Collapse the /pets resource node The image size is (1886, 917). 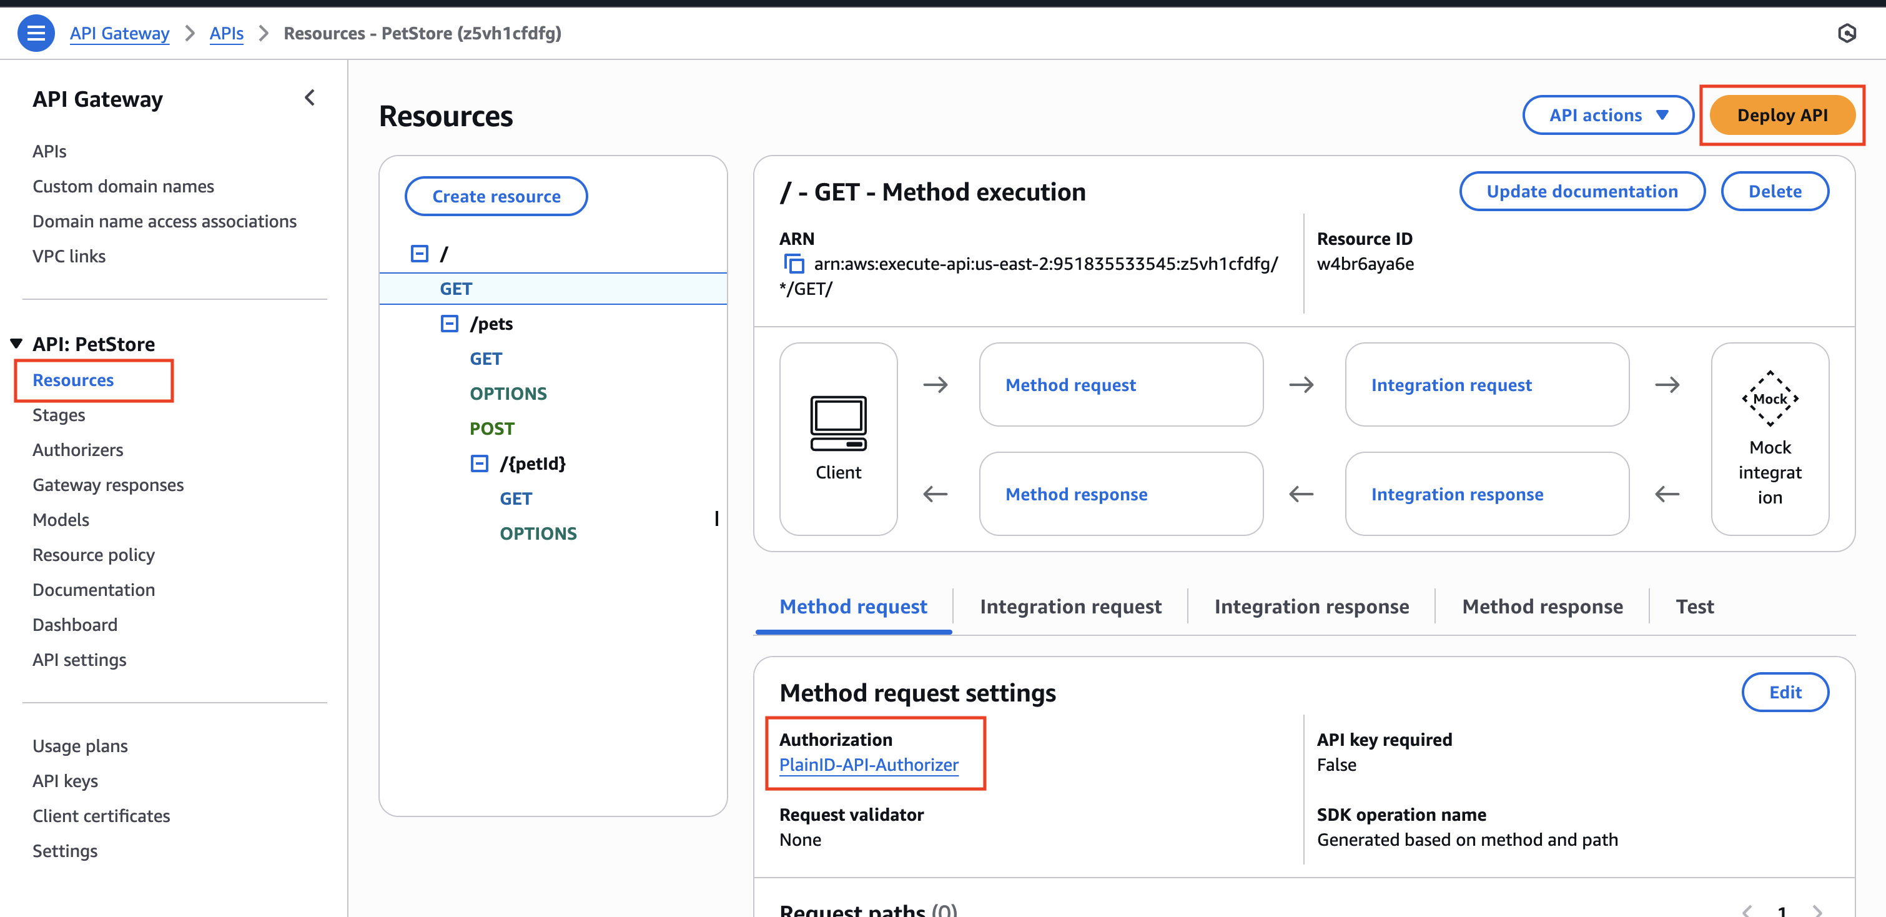pyautogui.click(x=450, y=324)
